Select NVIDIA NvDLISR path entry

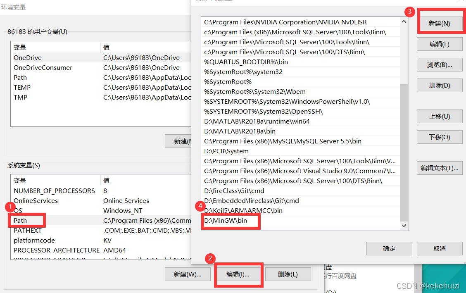point(300,22)
